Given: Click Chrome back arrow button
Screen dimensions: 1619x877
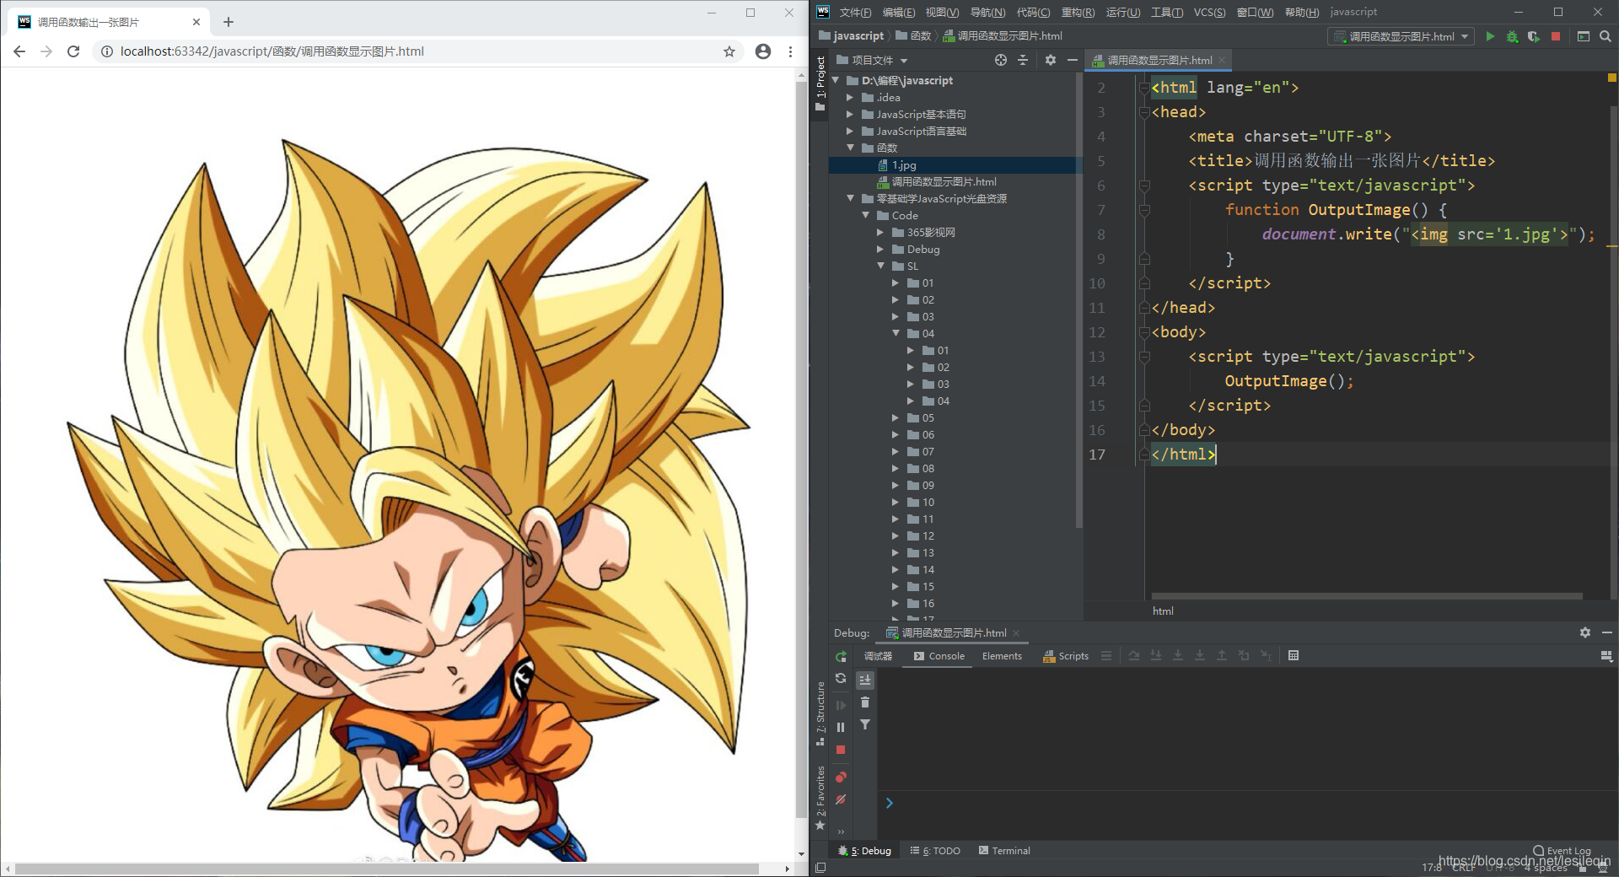Looking at the screenshot, I should click(x=19, y=51).
